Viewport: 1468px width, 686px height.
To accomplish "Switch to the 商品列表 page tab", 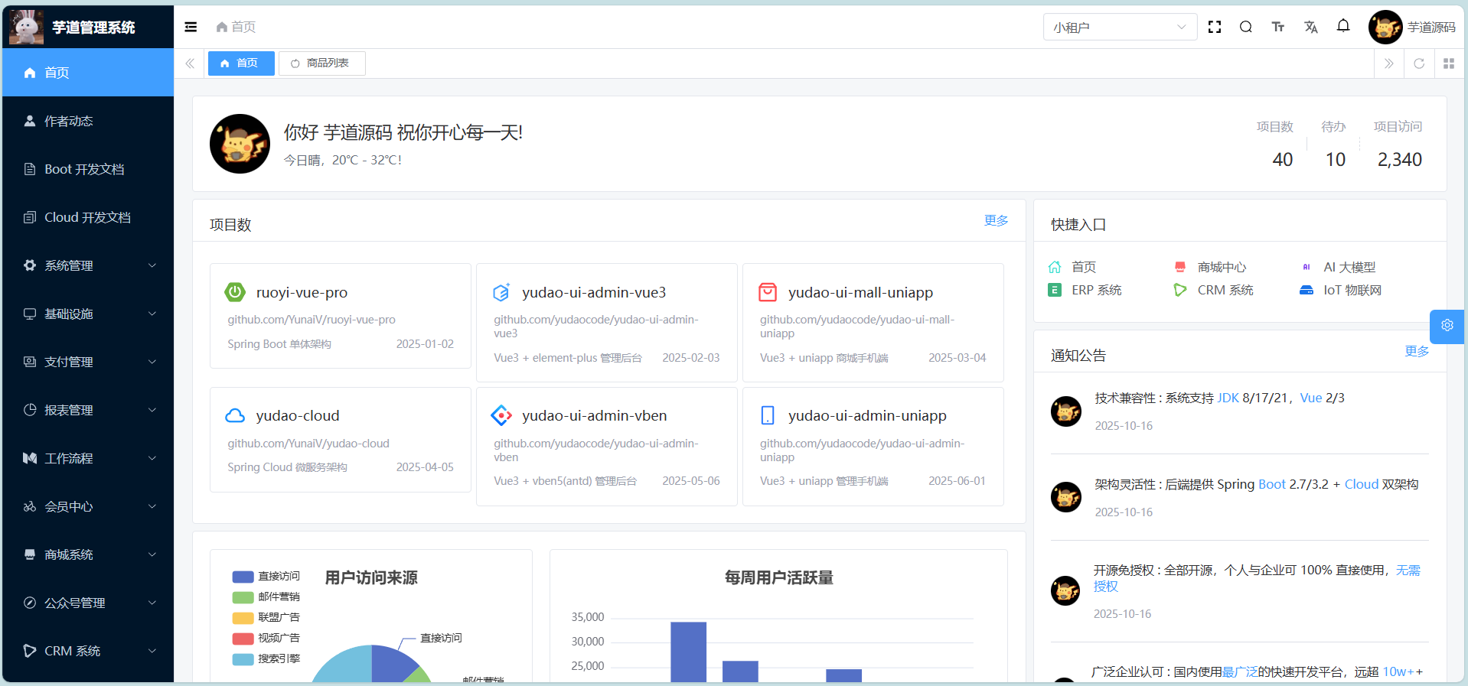I will click(x=322, y=63).
